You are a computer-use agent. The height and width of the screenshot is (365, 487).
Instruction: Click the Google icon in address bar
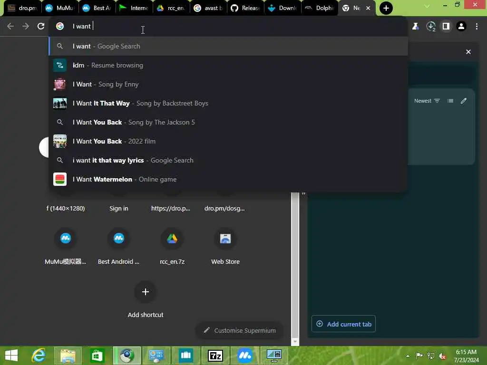pos(60,26)
